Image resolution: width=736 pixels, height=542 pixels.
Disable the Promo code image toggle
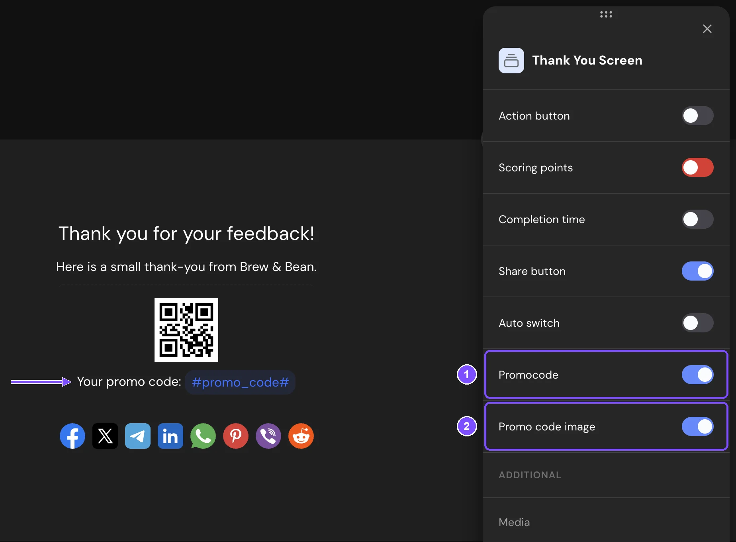(x=698, y=426)
